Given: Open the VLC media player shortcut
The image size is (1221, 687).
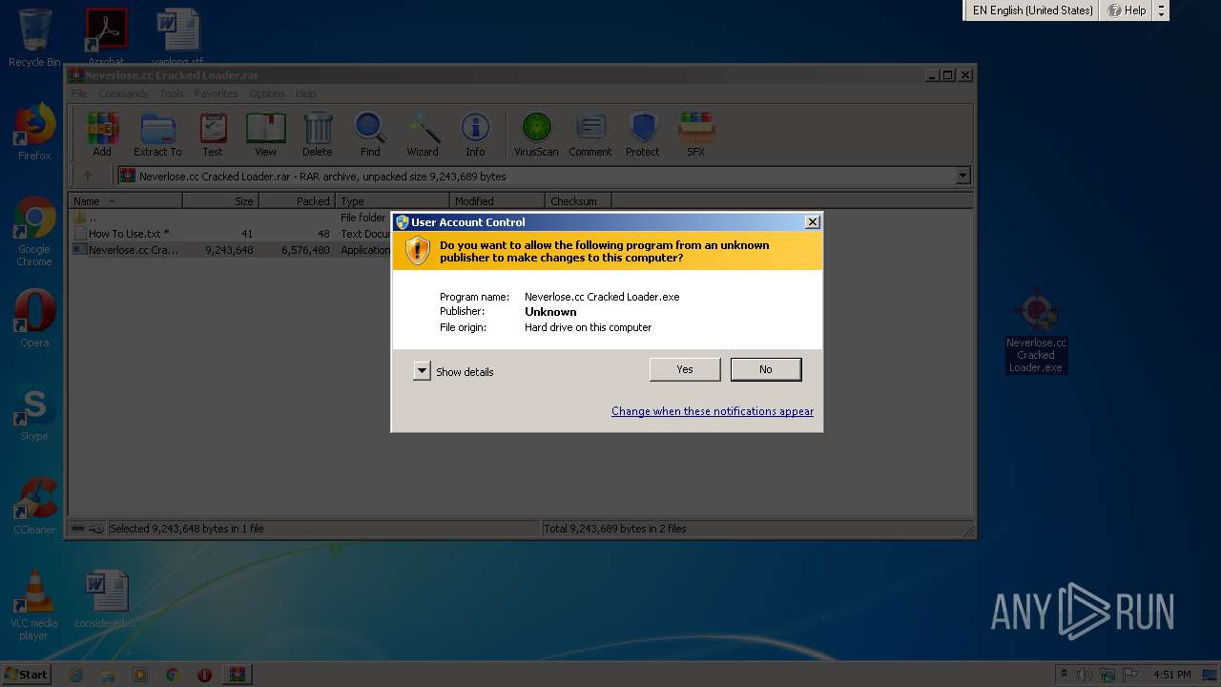Looking at the screenshot, I should [34, 605].
